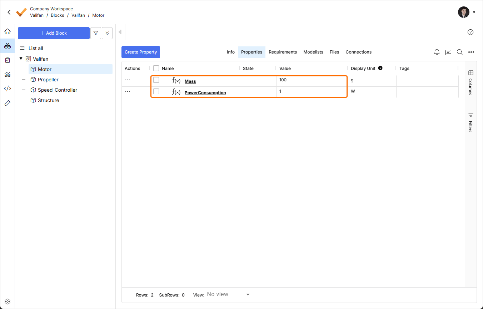
Task: Open the comments speech bubble icon
Action: [448, 52]
